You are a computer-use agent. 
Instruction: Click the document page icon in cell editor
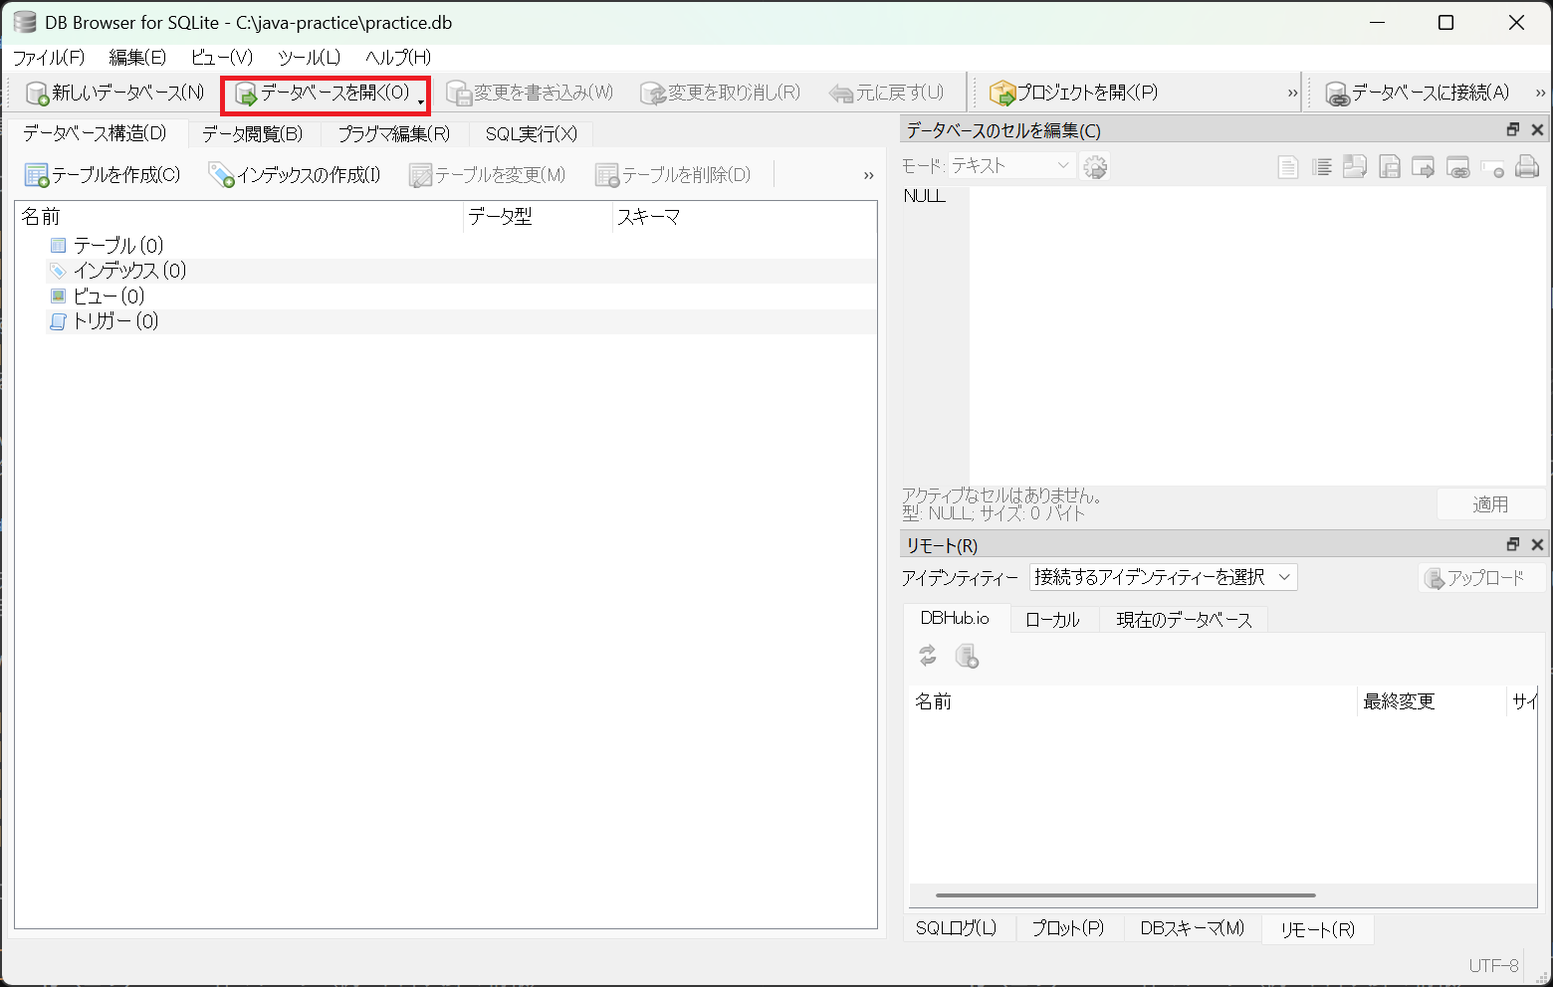point(1288,167)
